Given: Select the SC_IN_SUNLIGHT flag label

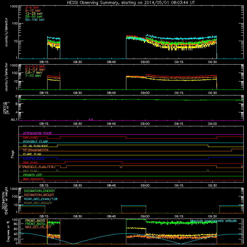Looking at the screenshot, I should 36,146.
